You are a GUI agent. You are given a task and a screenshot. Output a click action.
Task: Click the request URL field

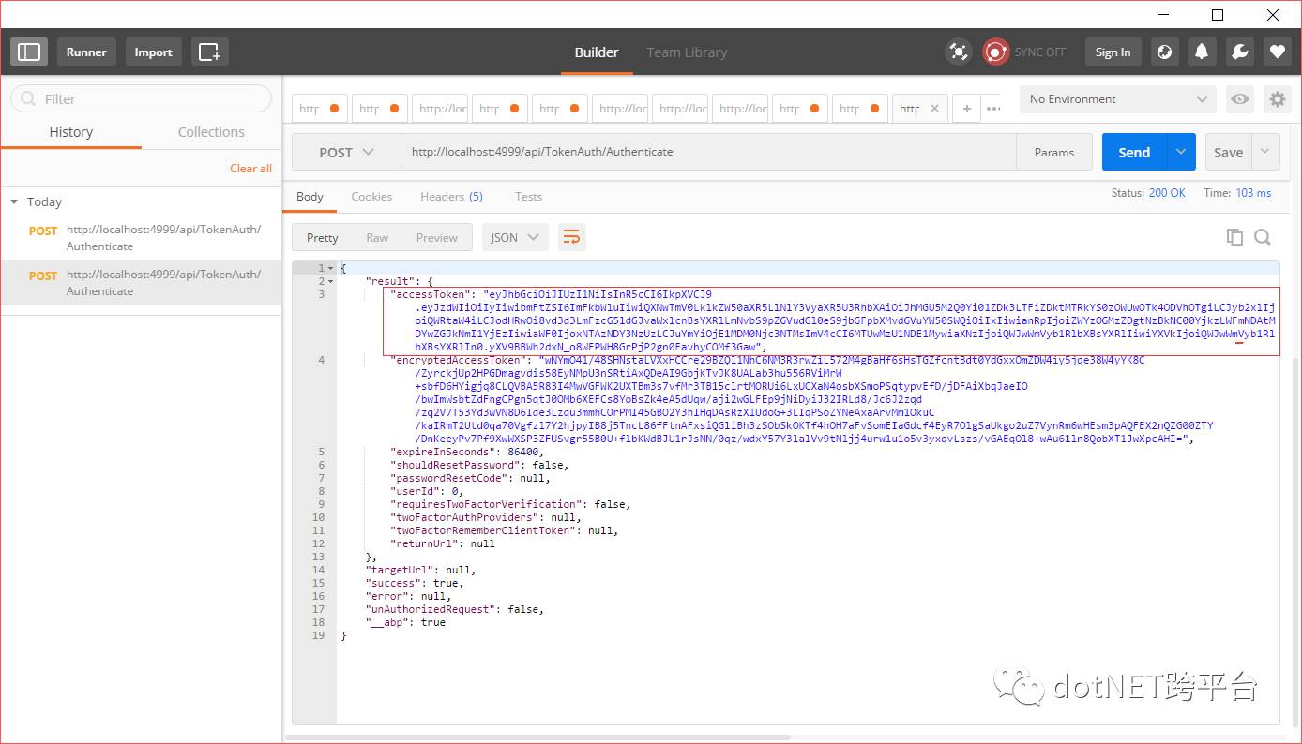[x=708, y=152]
